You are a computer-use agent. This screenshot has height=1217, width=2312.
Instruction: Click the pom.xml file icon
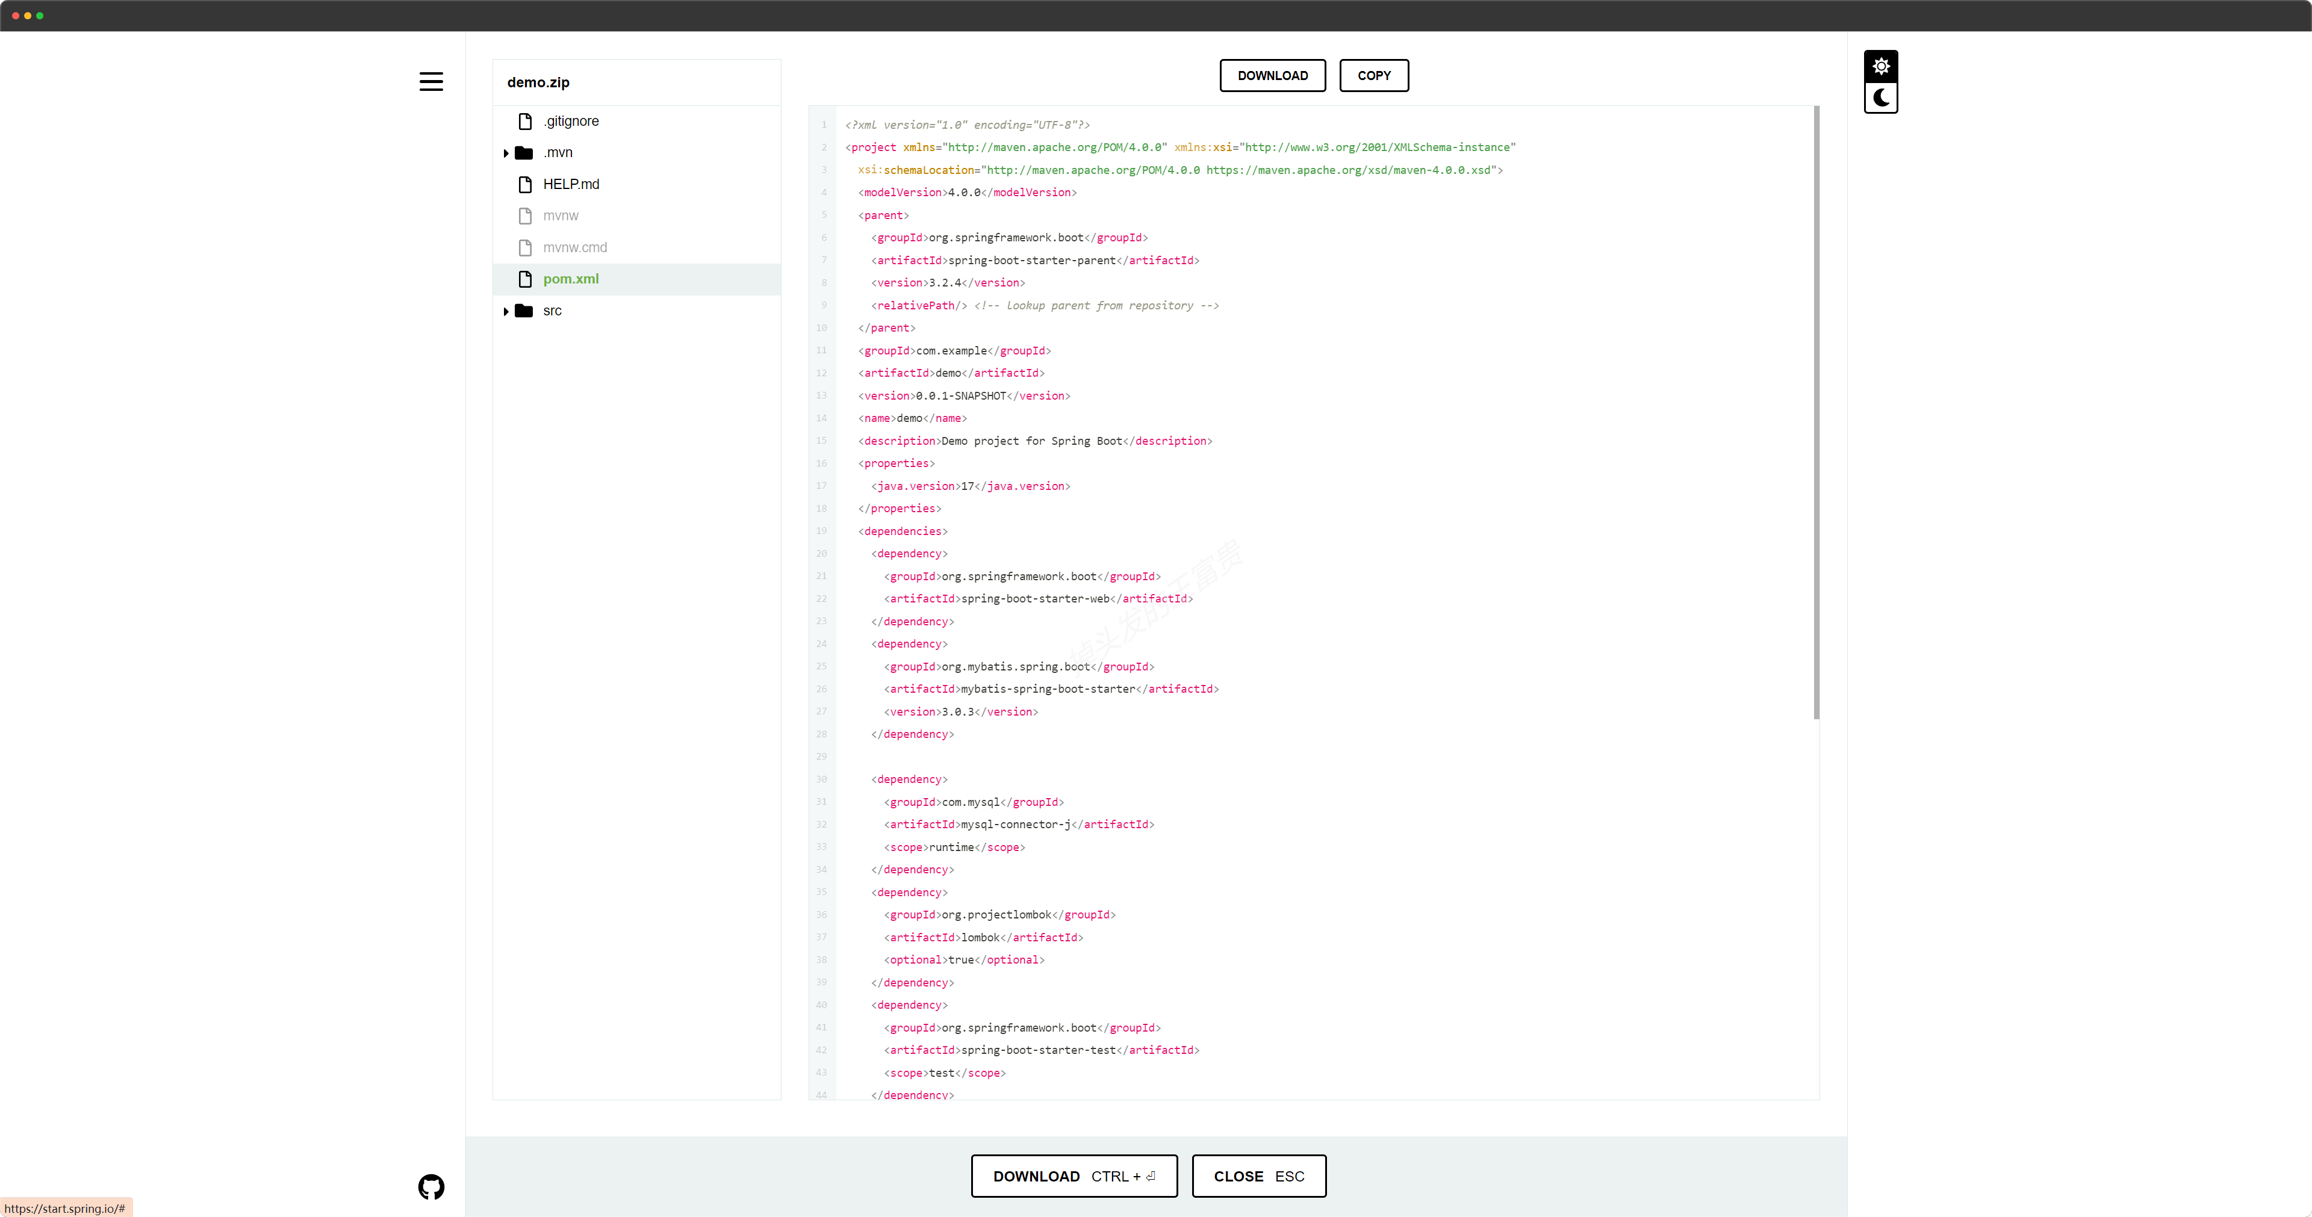pyautogui.click(x=525, y=279)
